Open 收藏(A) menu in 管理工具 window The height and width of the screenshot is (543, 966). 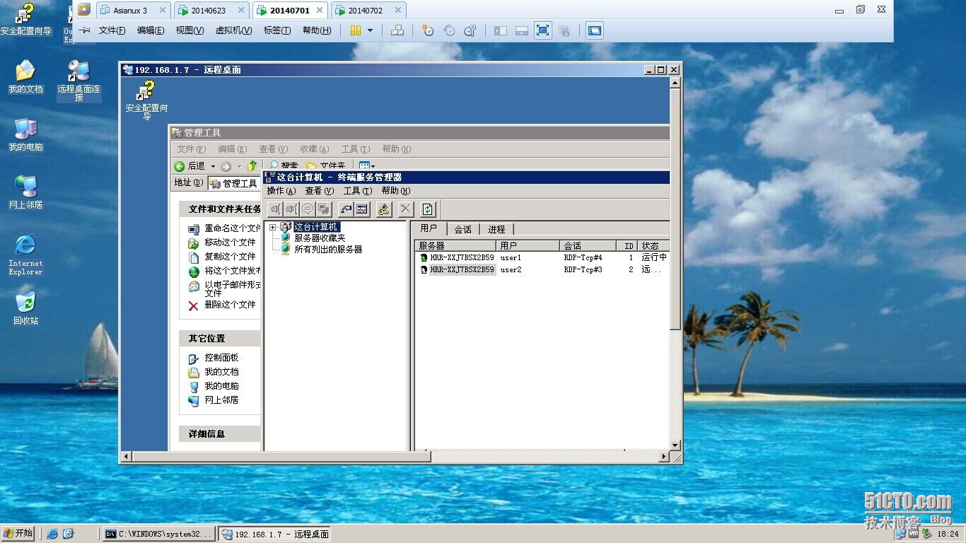tap(314, 149)
